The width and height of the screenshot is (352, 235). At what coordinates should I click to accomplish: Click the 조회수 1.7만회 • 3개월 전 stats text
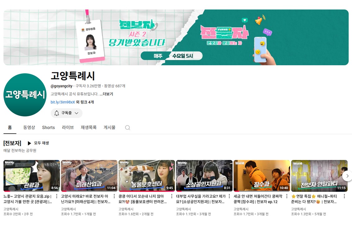pos(251,214)
